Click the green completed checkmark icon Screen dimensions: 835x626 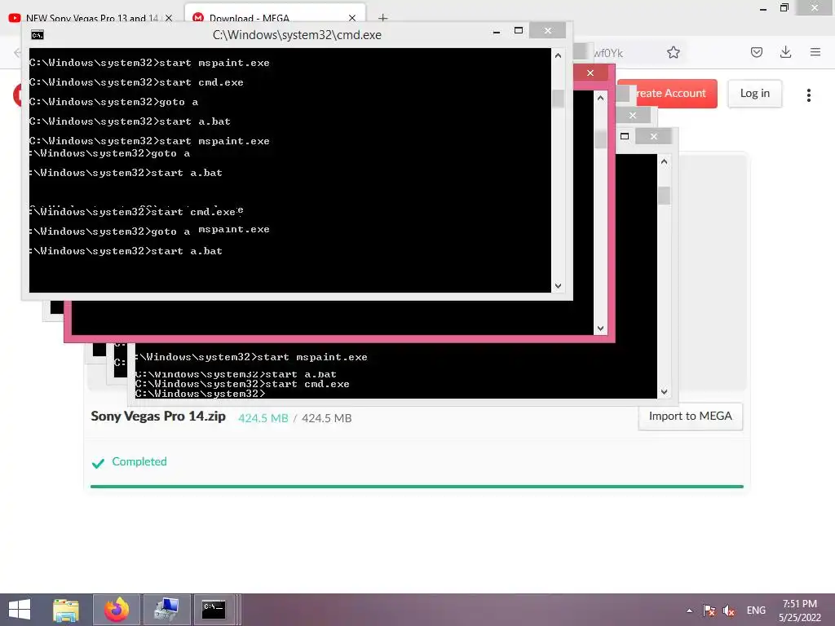[98, 463]
